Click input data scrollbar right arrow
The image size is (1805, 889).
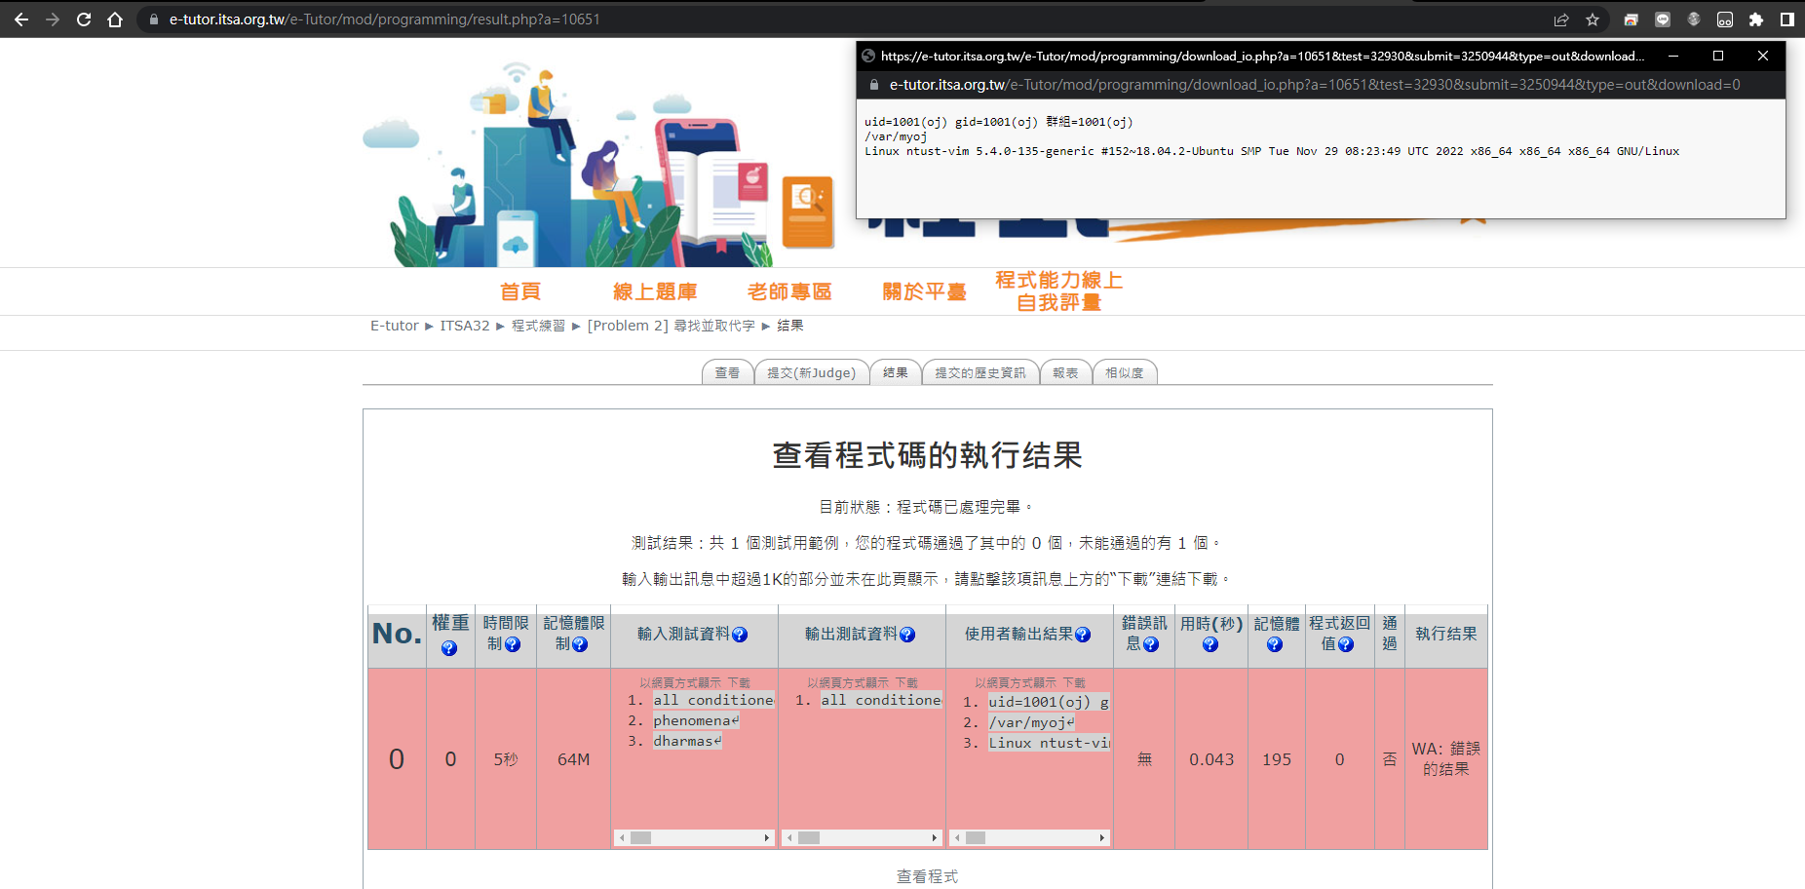pos(767,837)
